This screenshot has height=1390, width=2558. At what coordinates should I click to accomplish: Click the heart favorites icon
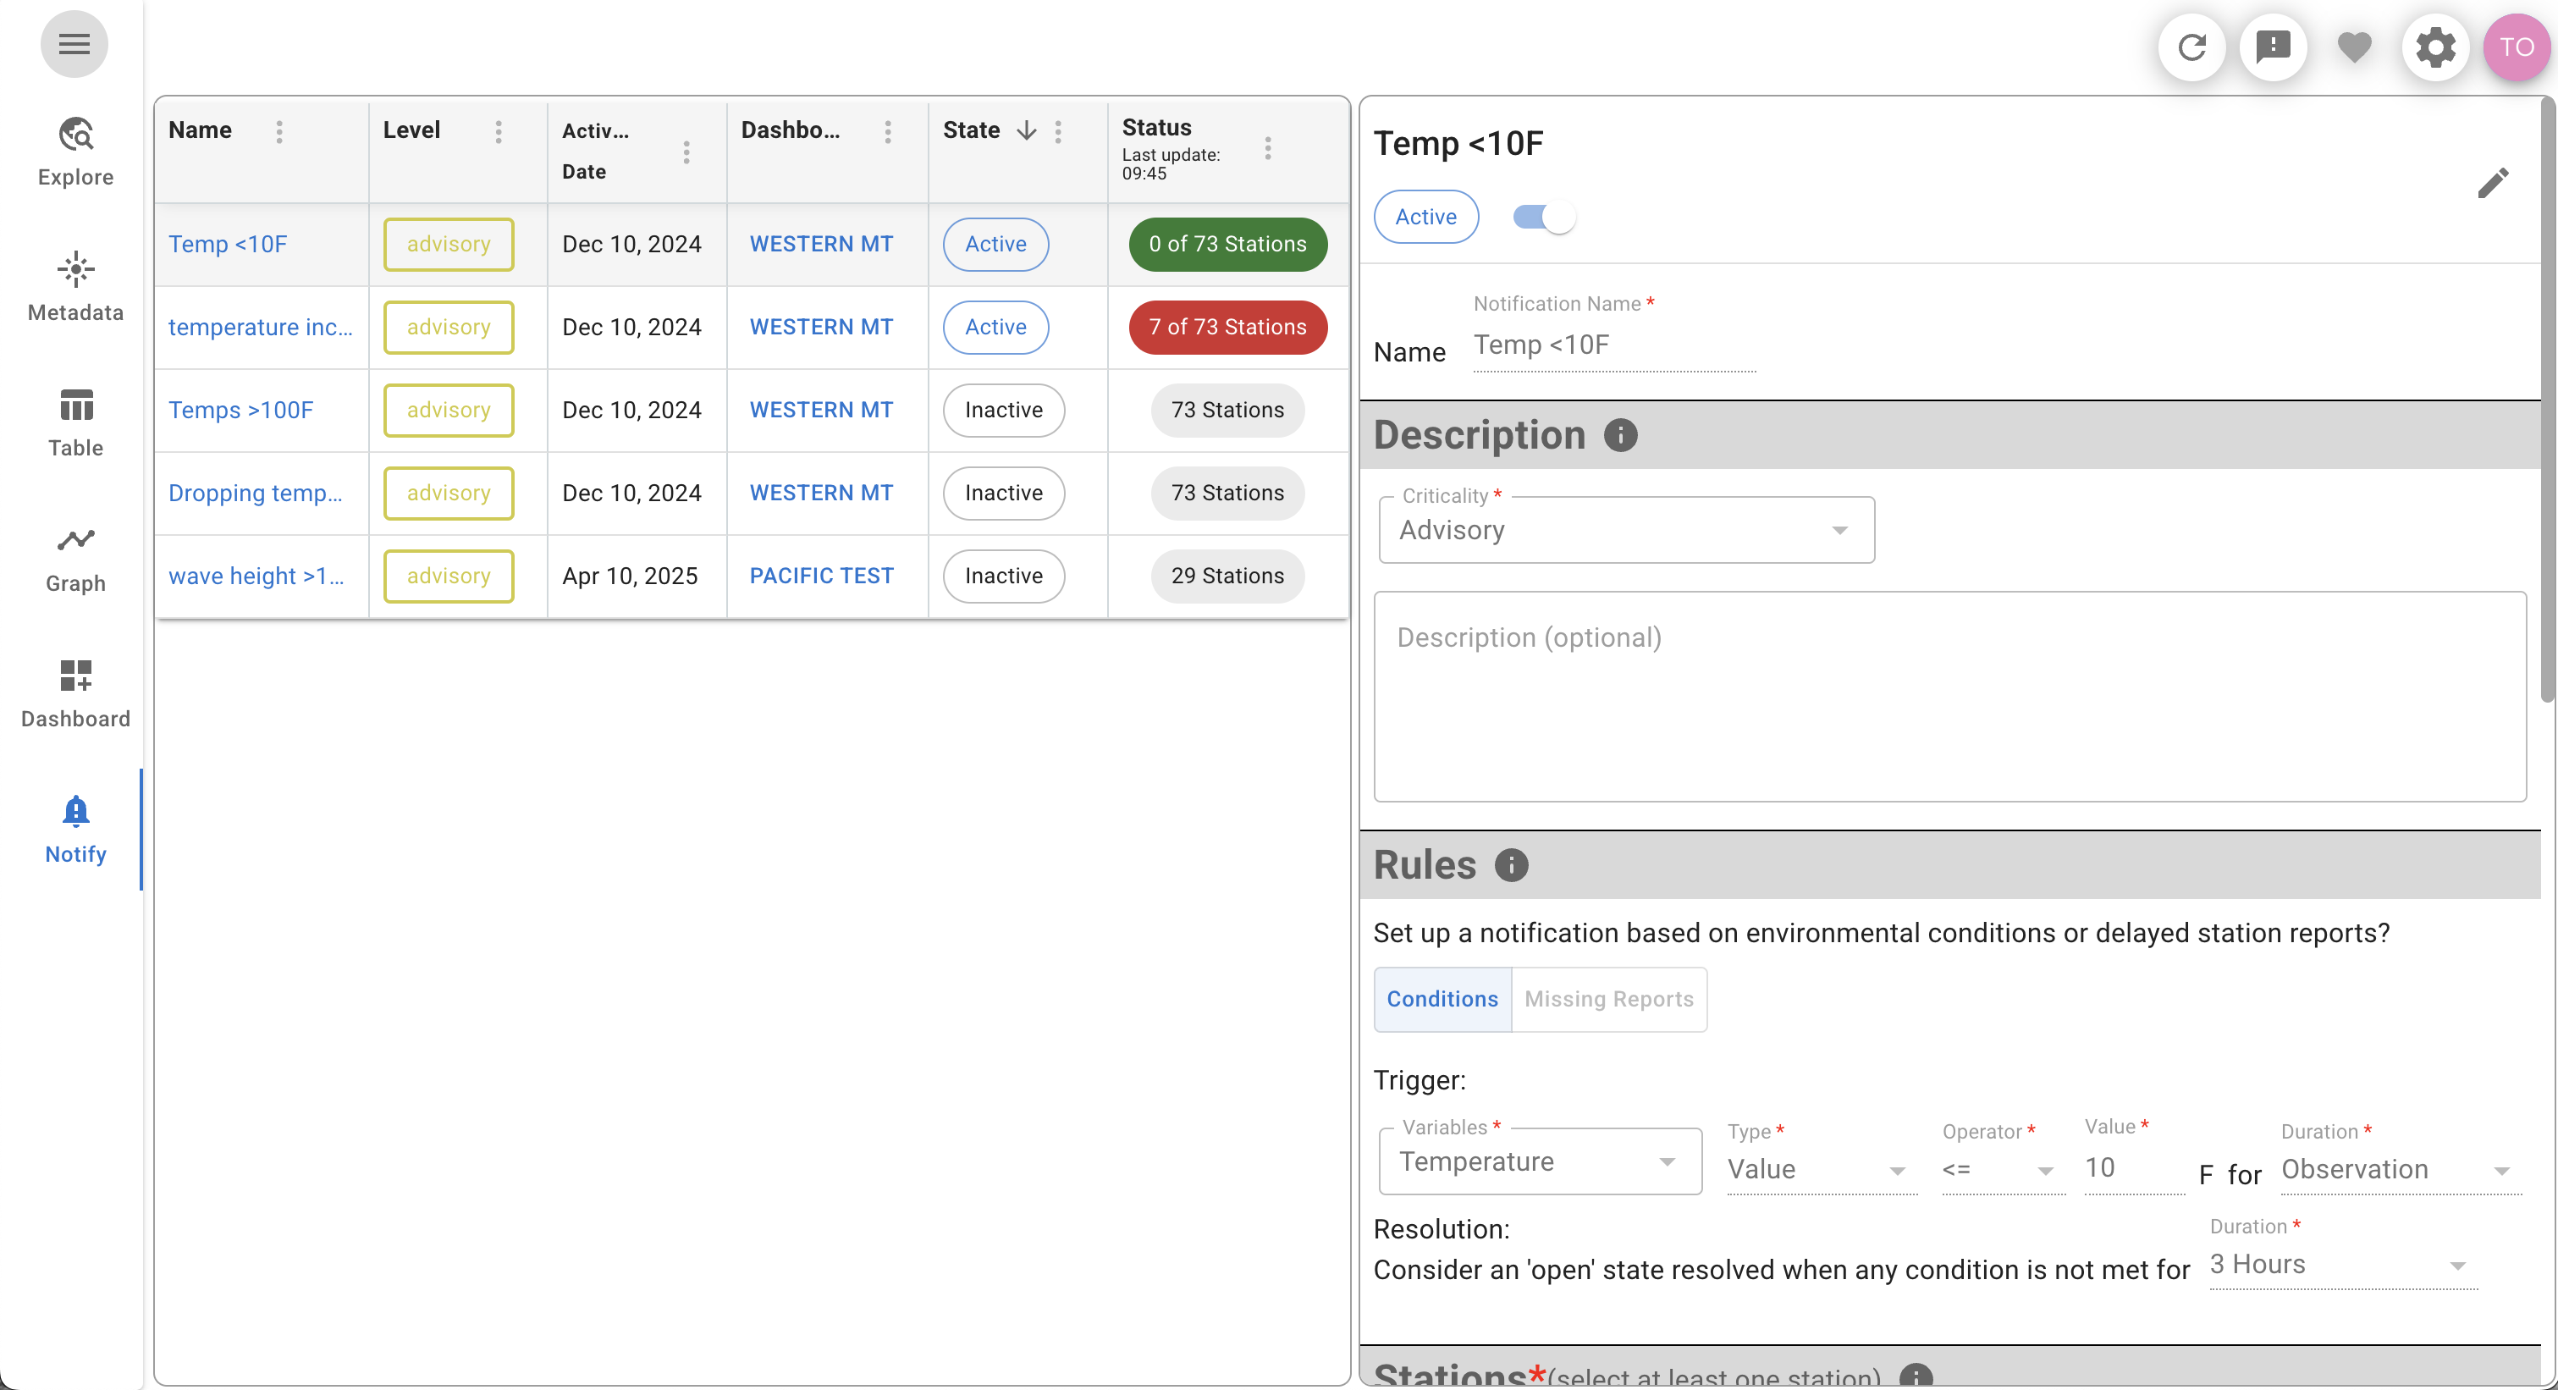click(x=2355, y=47)
